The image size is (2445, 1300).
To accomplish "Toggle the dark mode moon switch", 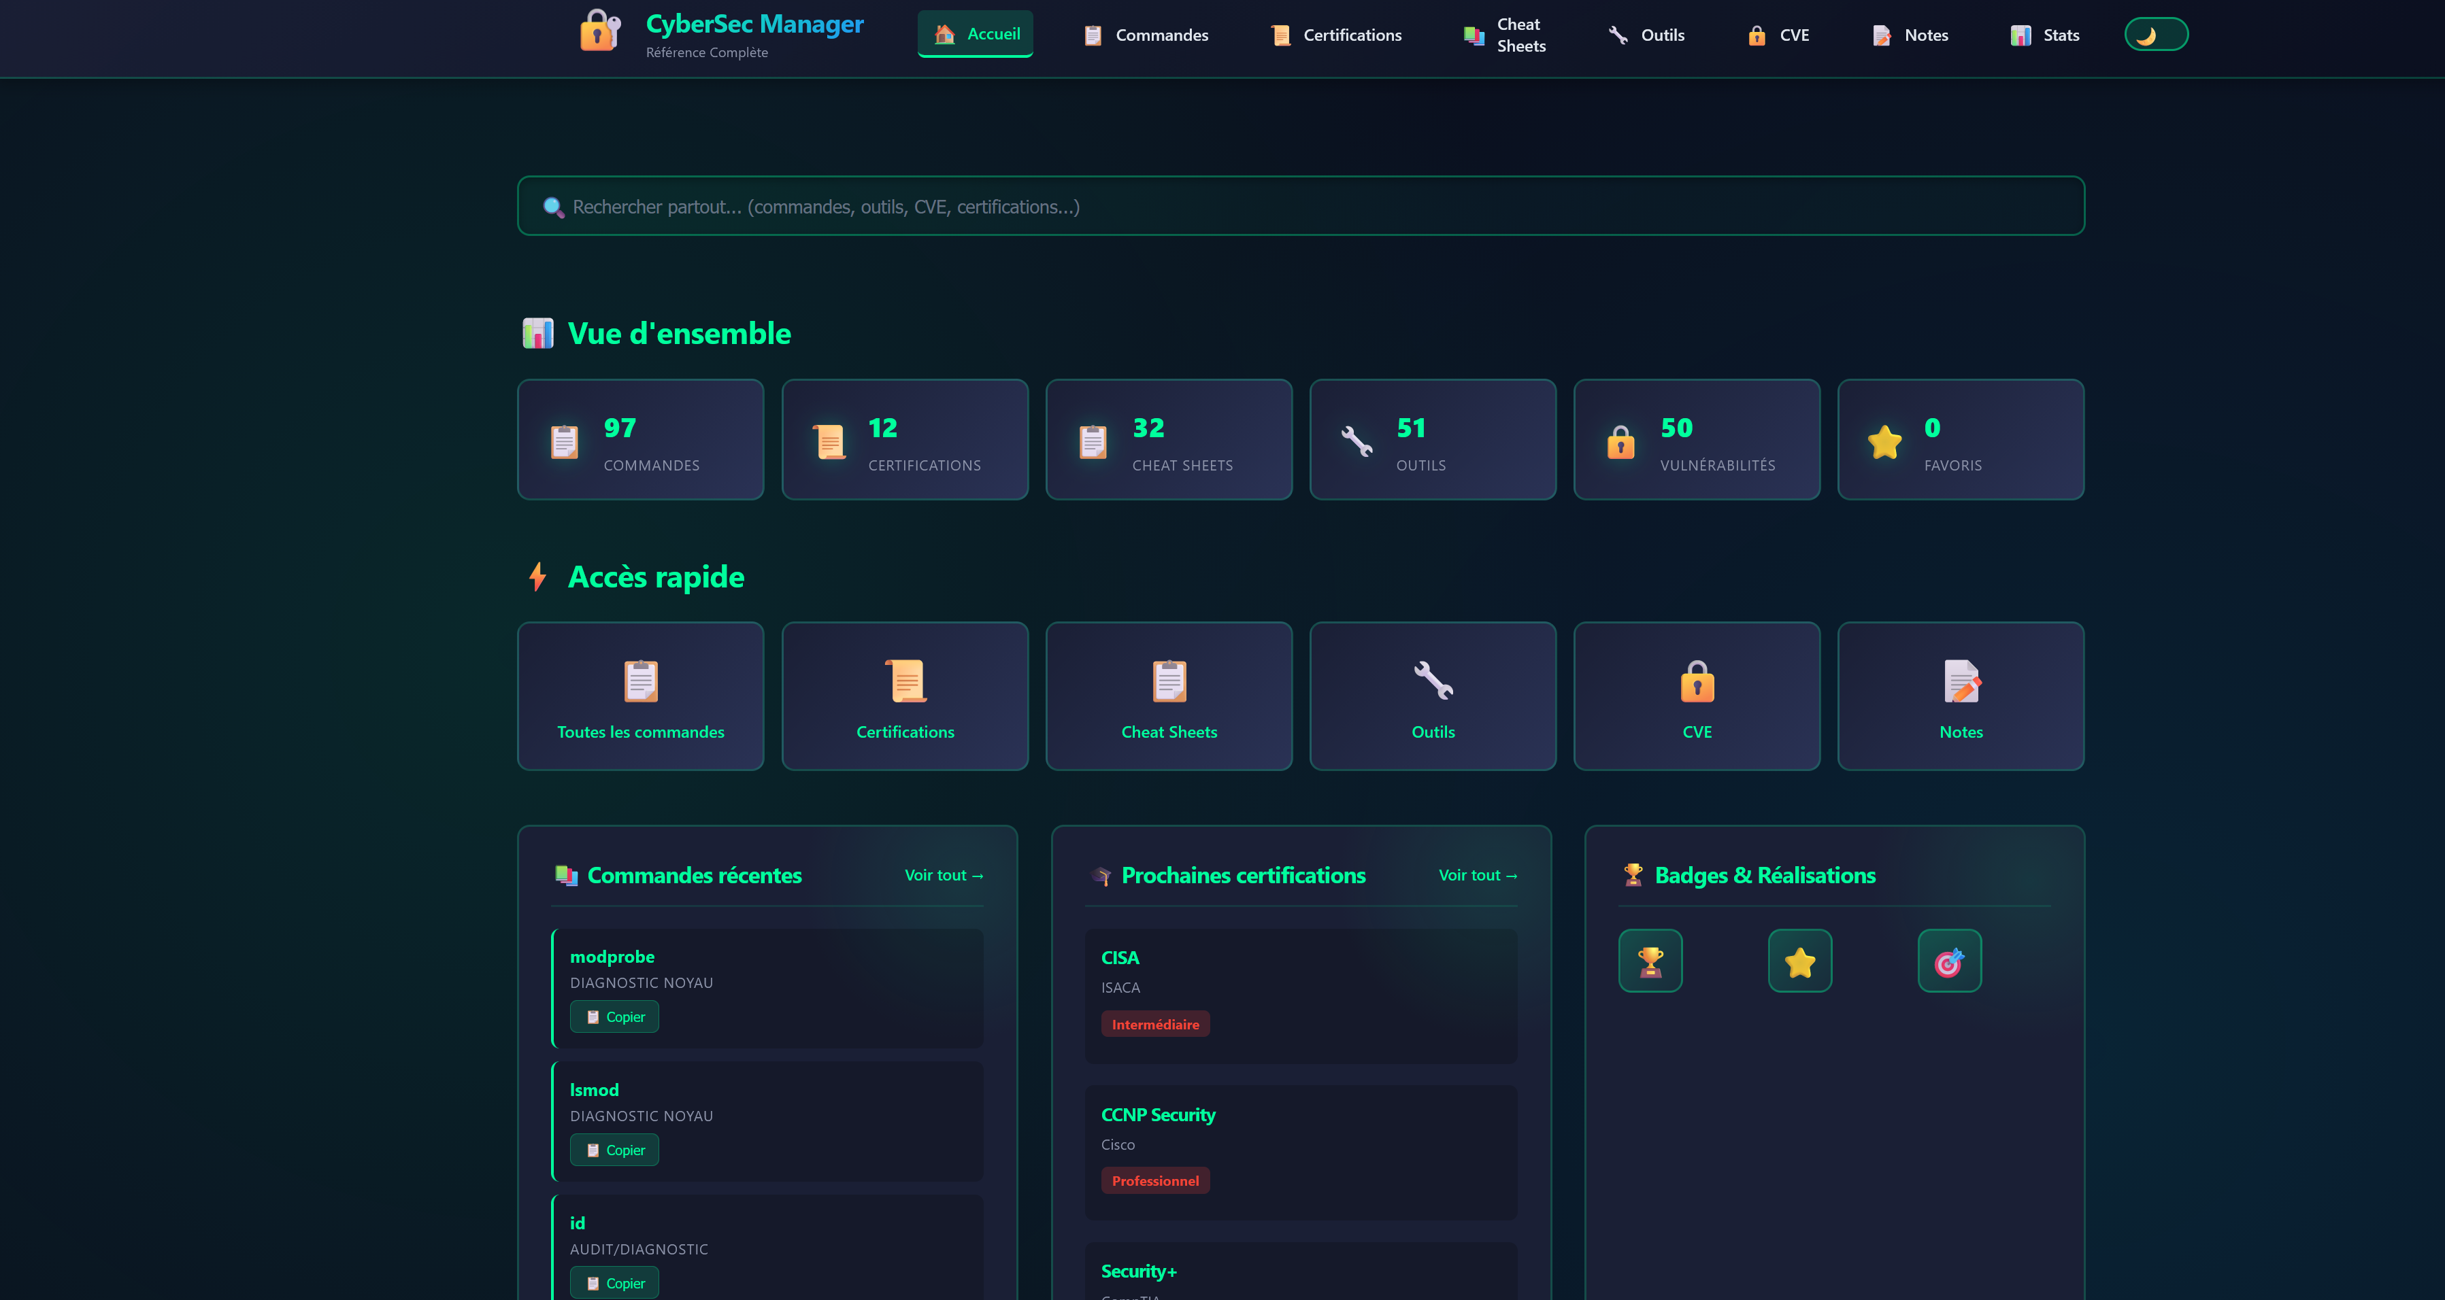I will point(2155,34).
